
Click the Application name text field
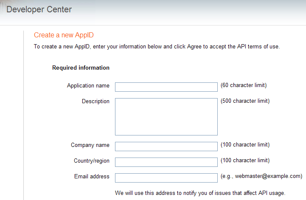[166, 87]
